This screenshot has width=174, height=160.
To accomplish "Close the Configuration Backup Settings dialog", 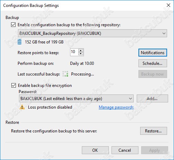I will [x=168, y=5].
